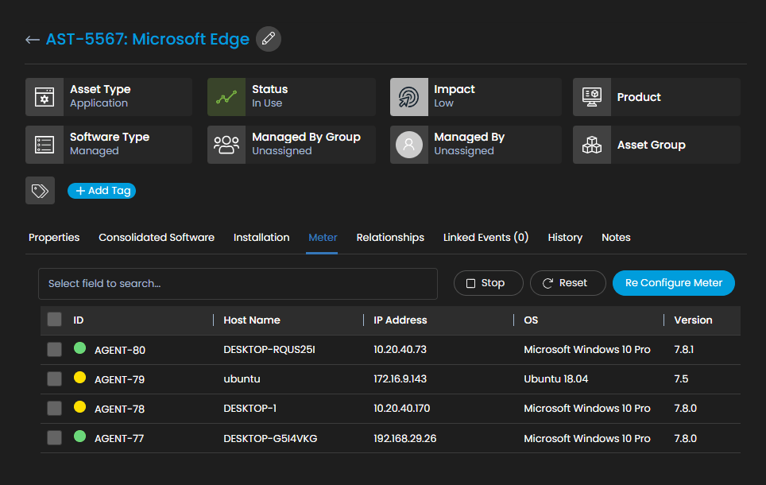Click host name DESKTOP-1
Viewport: 766px width, 485px height.
[x=250, y=408]
